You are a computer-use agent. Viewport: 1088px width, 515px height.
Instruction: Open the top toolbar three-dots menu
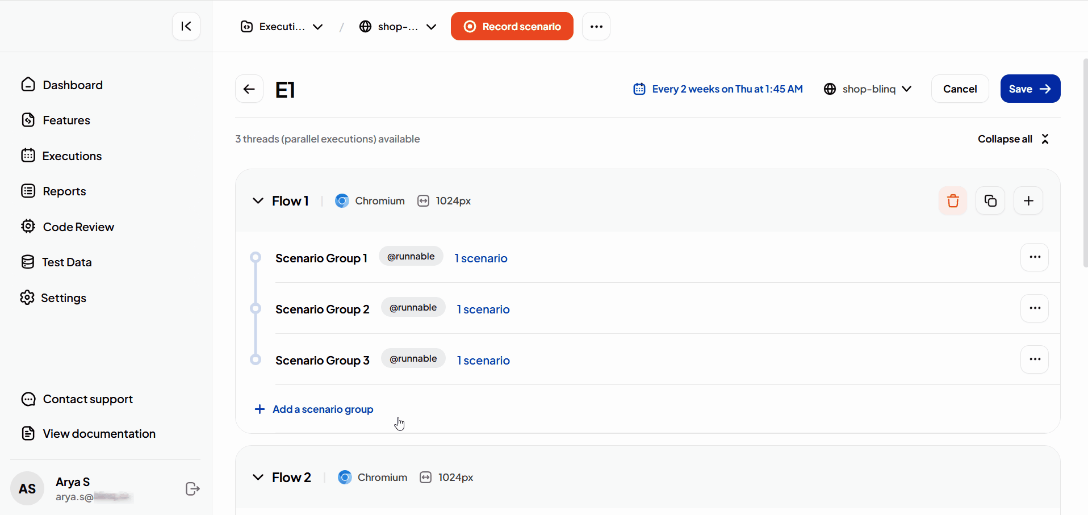coord(596,27)
